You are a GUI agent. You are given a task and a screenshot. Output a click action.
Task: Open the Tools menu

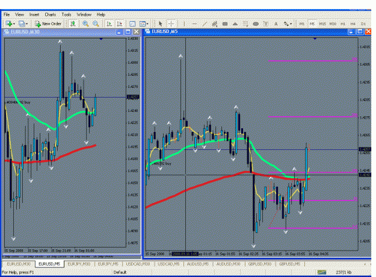point(66,14)
